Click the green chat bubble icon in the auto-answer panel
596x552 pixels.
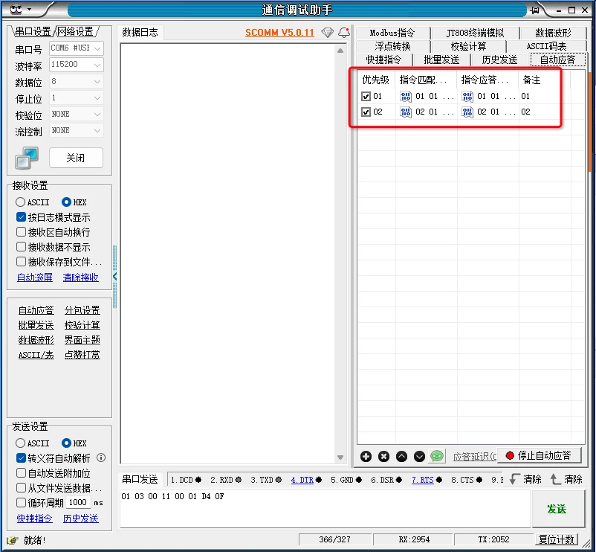(x=437, y=458)
